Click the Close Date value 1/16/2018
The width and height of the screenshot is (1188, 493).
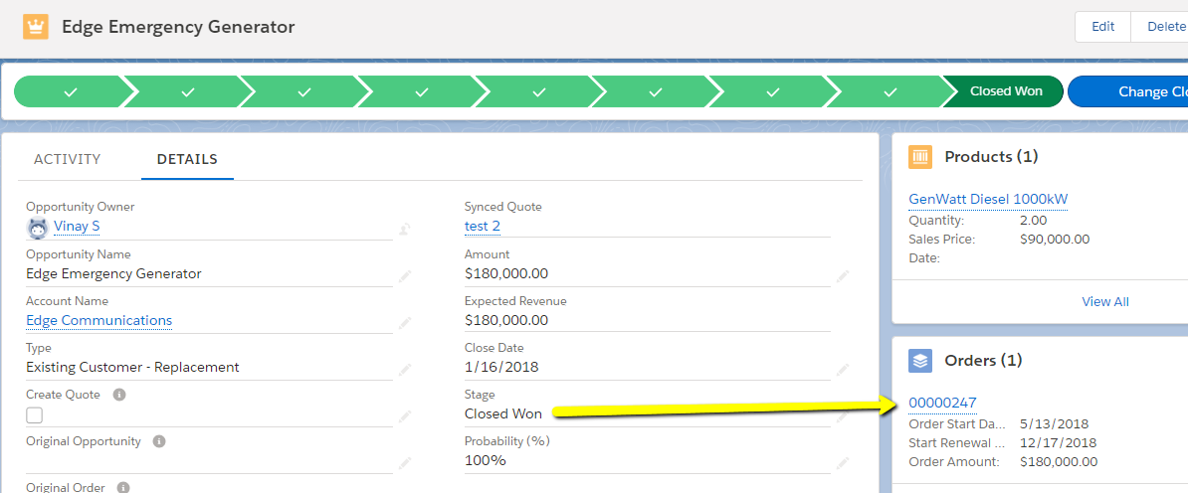point(500,368)
